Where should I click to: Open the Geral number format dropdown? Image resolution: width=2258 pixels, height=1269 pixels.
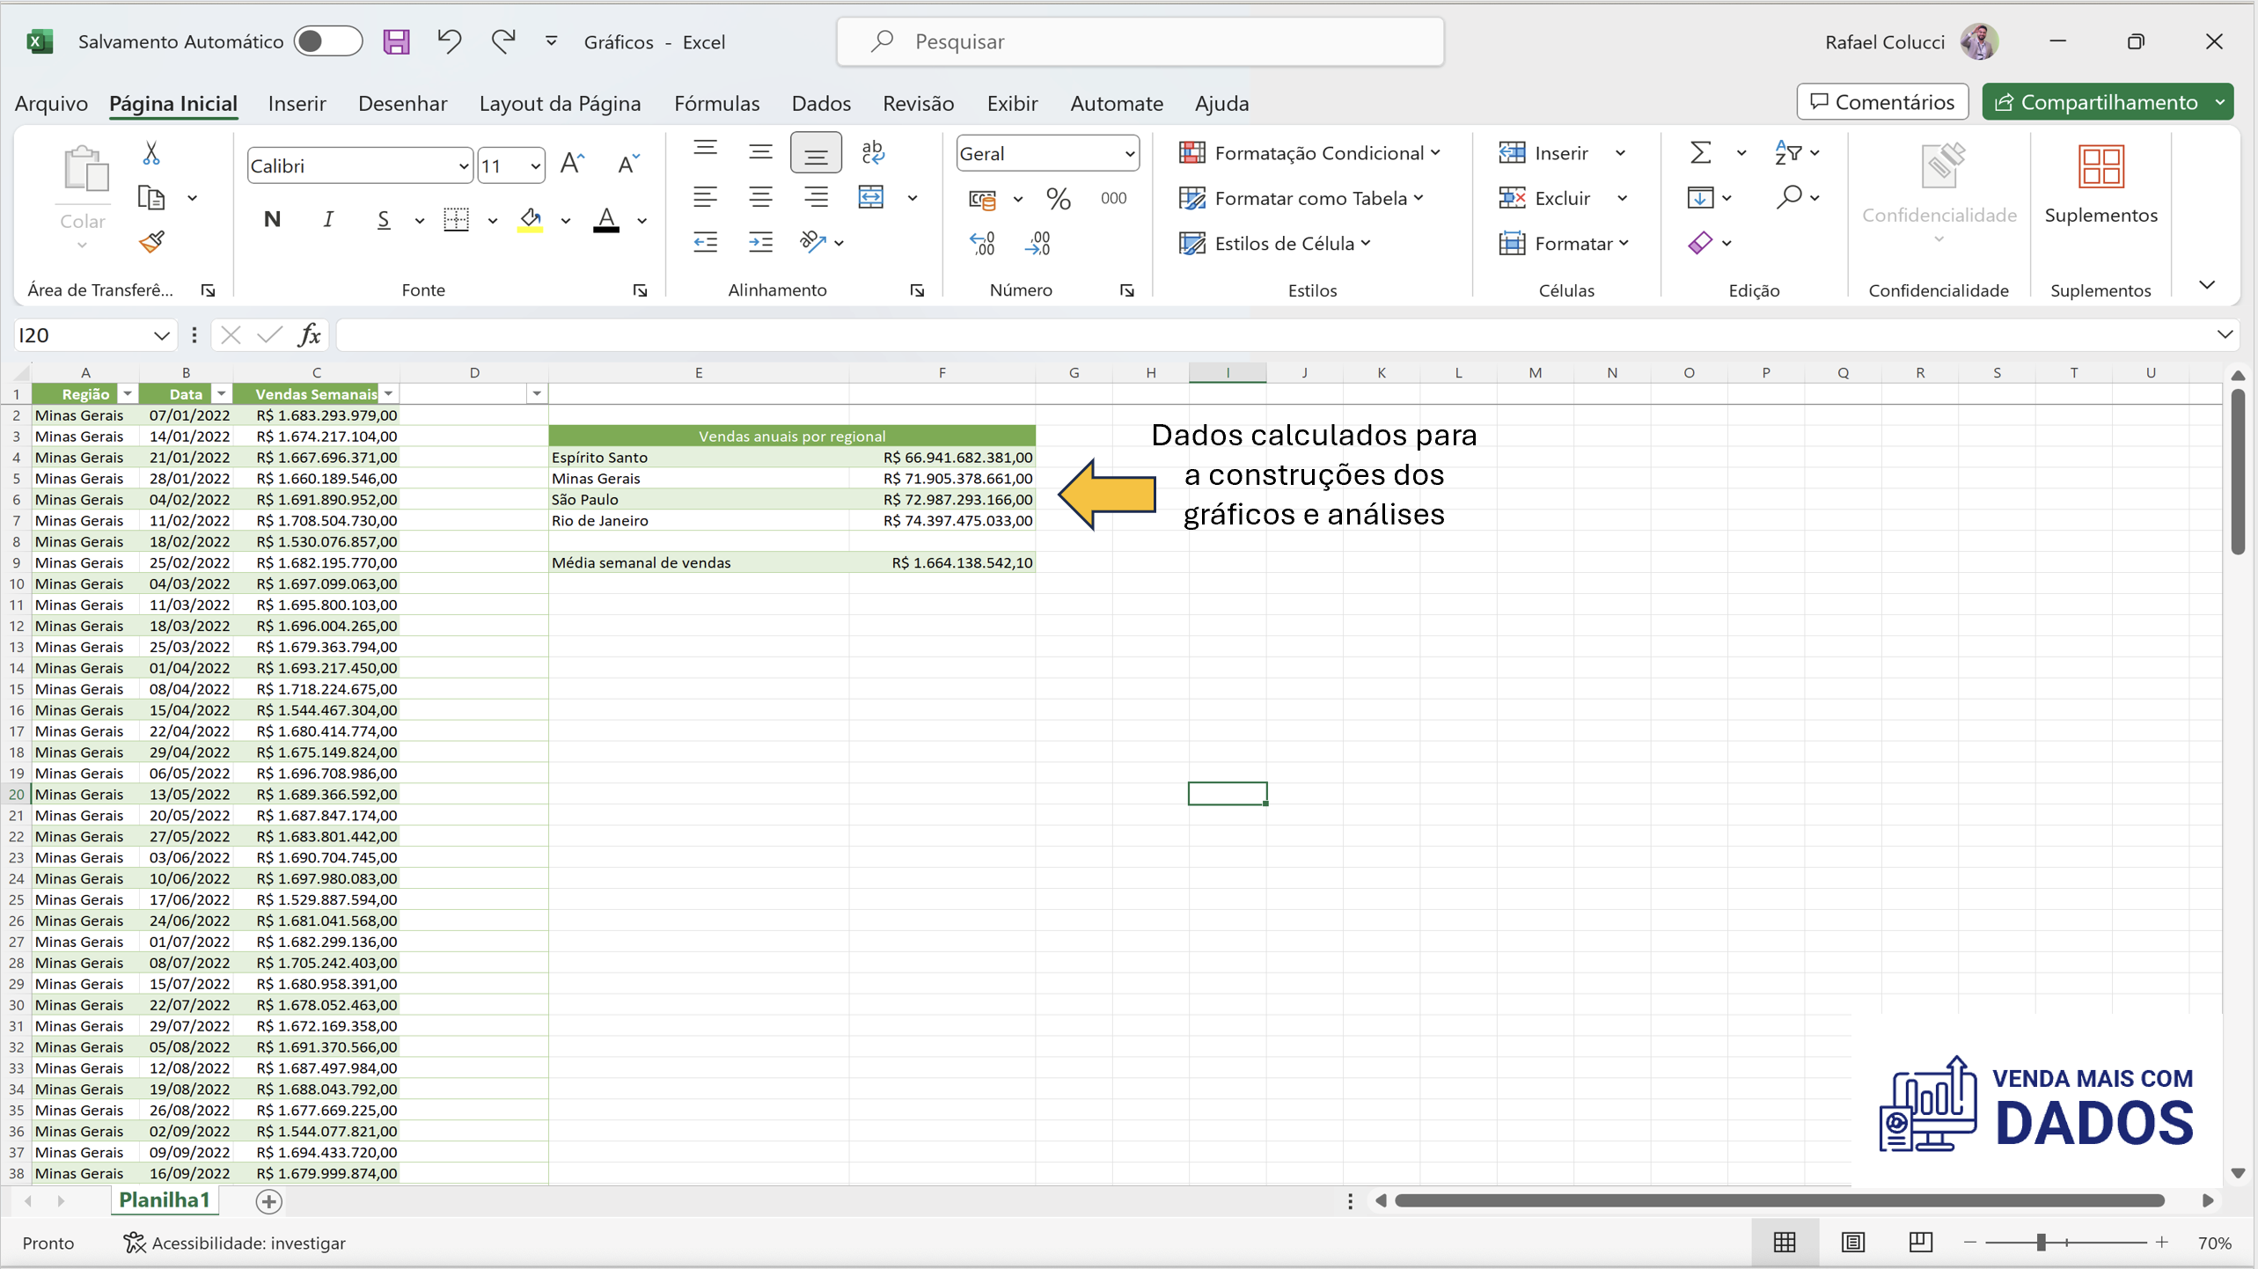tap(1129, 152)
